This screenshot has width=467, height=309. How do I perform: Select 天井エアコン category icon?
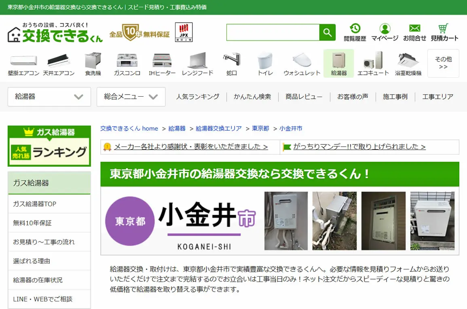(x=59, y=64)
